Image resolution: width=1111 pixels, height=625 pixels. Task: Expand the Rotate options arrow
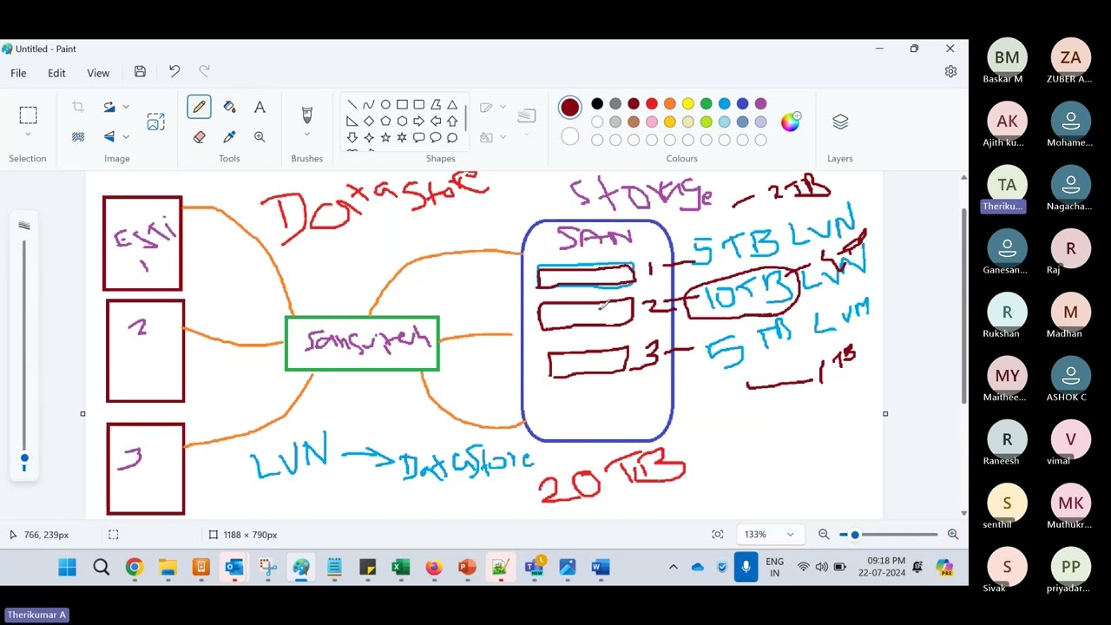(126, 107)
